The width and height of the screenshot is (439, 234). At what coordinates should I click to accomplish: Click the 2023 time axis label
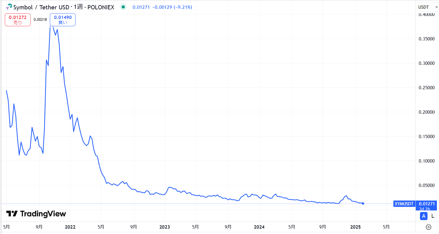click(x=165, y=227)
